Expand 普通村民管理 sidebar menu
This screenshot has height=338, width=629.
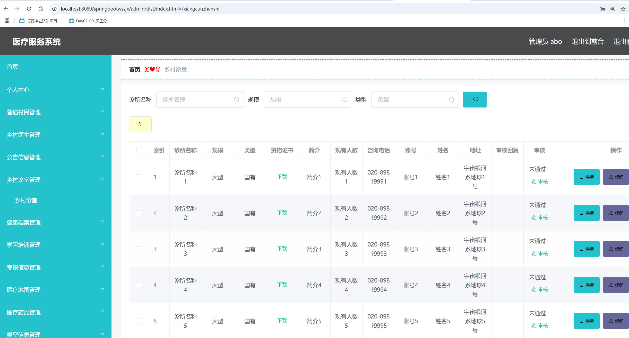click(56, 112)
